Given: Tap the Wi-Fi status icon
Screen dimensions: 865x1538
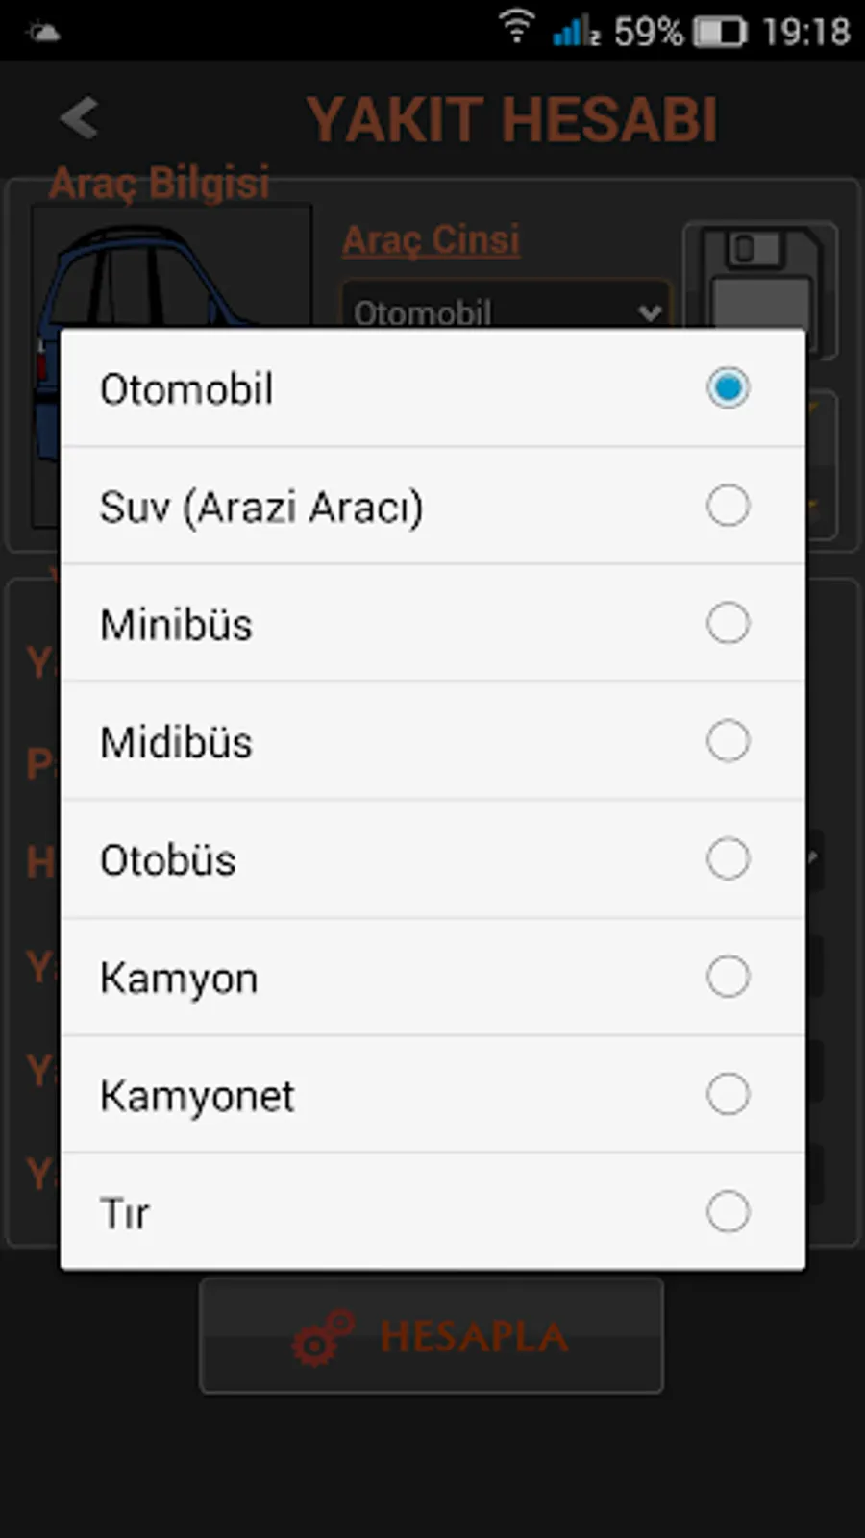Looking at the screenshot, I should tap(516, 26).
